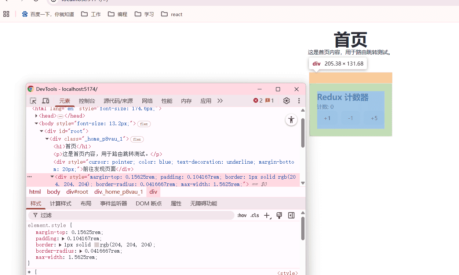The width and height of the screenshot is (459, 275).
Task: Click the accessibility person icon in Elements panel
Action: pos(291,120)
